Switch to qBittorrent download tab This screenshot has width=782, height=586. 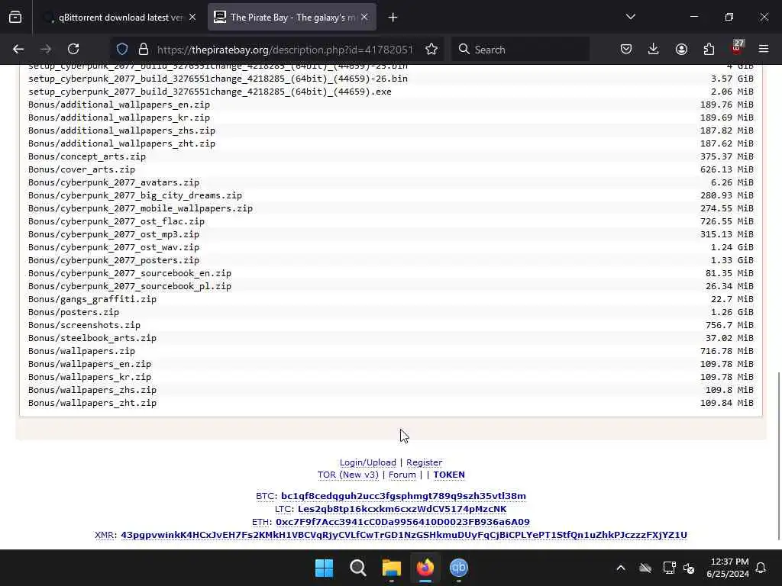click(118, 18)
